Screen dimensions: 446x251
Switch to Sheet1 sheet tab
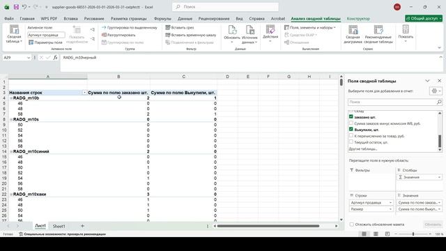pyautogui.click(x=59, y=226)
